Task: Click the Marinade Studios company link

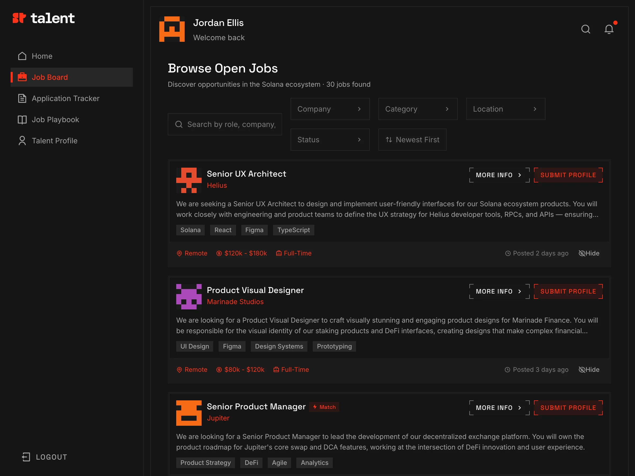Action: (235, 301)
